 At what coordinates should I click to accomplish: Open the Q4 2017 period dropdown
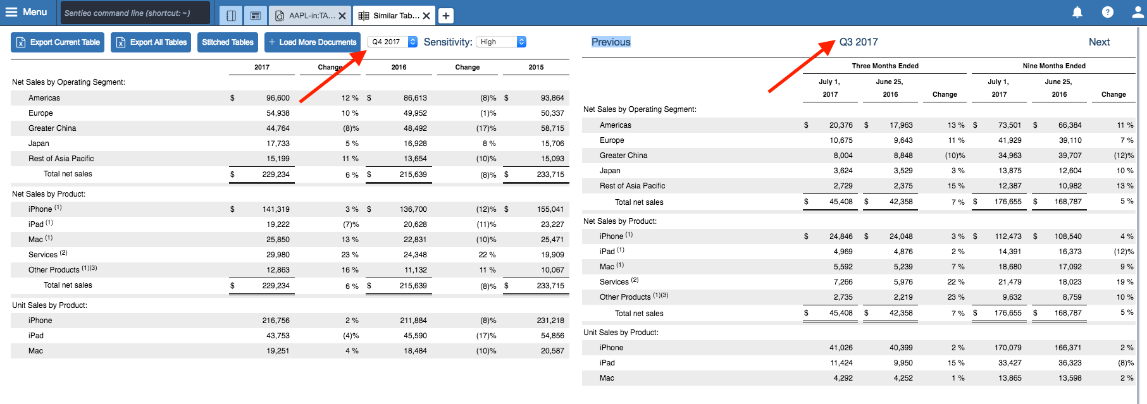(392, 42)
